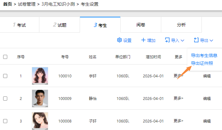
Task: Click 设置 text in toolbar
Action: click(127, 40)
